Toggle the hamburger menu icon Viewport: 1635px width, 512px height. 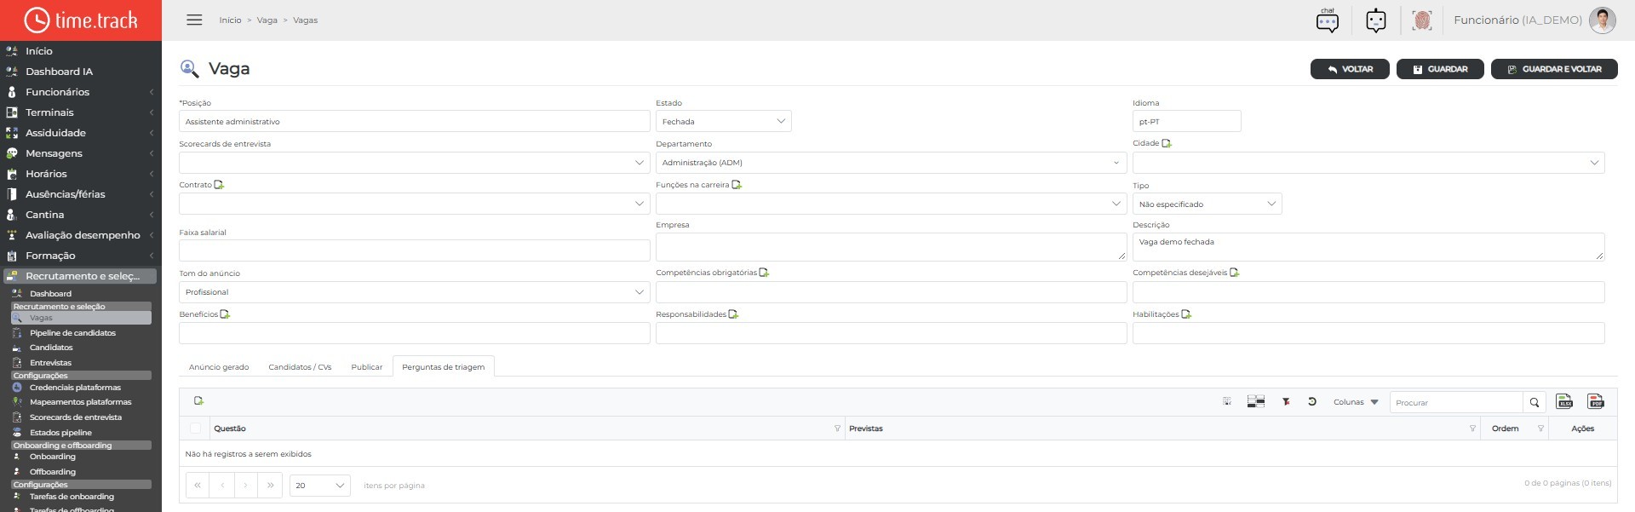pyautogui.click(x=194, y=20)
